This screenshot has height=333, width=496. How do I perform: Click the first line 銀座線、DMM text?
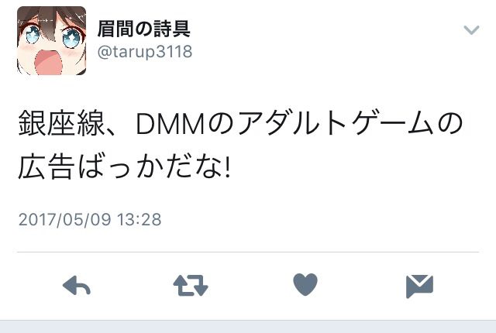click(x=112, y=124)
